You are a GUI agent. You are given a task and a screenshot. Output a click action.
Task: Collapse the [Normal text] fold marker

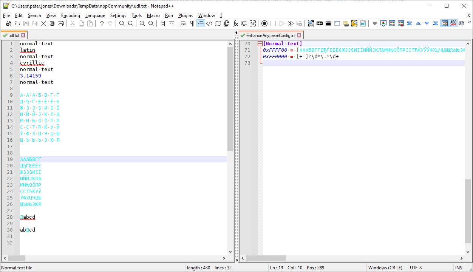click(x=260, y=44)
